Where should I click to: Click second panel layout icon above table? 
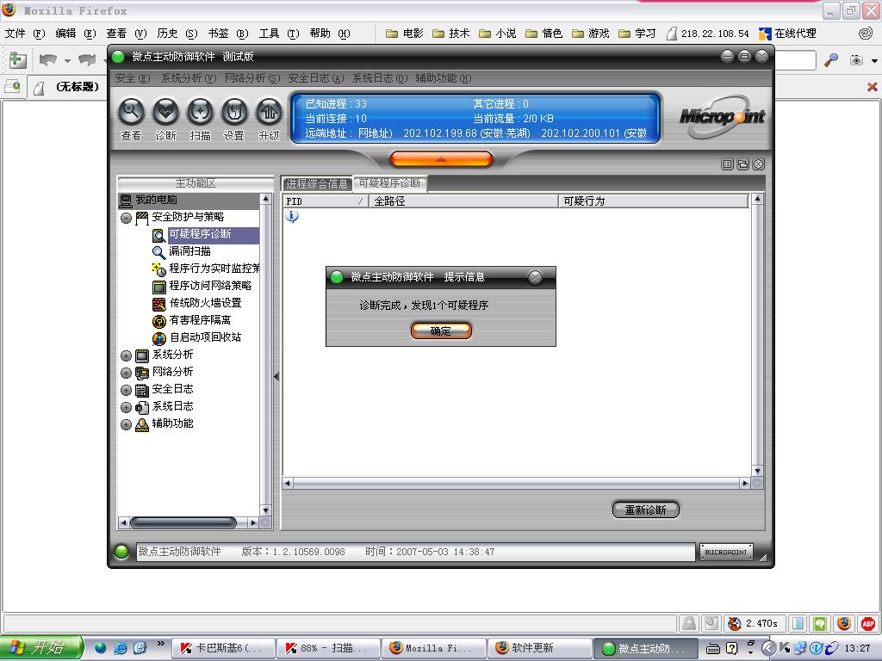742,164
